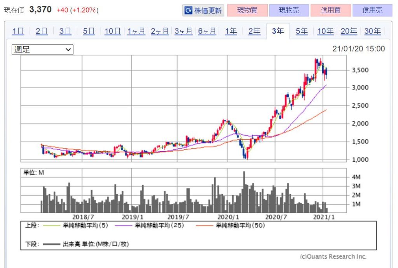This screenshot has width=398, height=268.
Task: Select the 5日 period tab
Action: [x=89, y=32]
